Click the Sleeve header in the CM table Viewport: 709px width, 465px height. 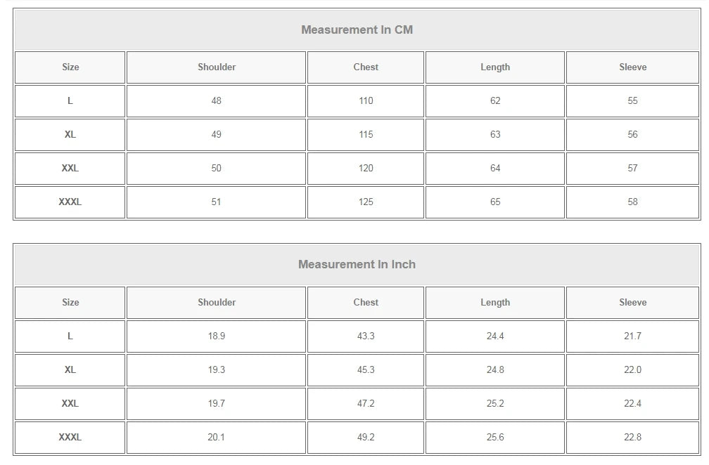tap(632, 67)
